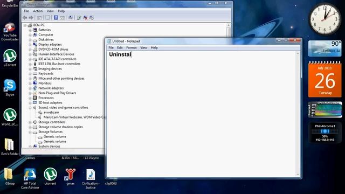The image size is (345, 194).
Task: Select Computer entry in device tree
Action: coord(46,34)
